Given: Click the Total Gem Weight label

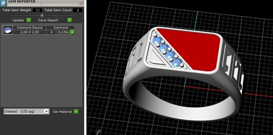Looking at the screenshot, I should tap(17, 10).
